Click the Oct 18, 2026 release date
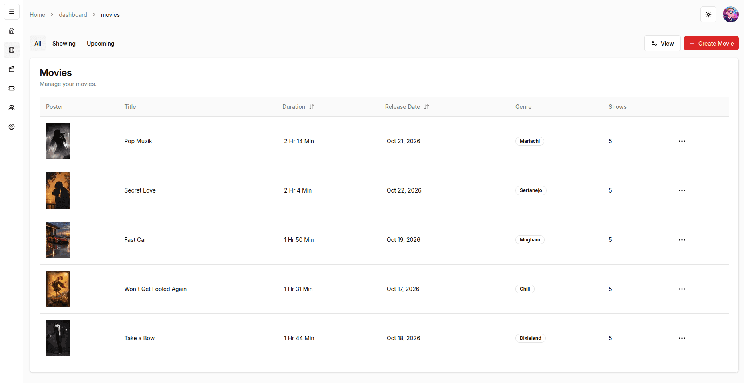 (x=404, y=338)
